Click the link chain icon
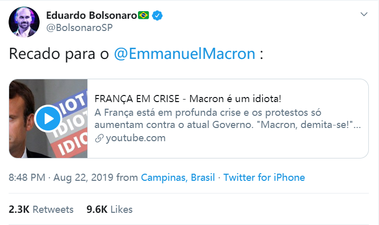 point(99,138)
